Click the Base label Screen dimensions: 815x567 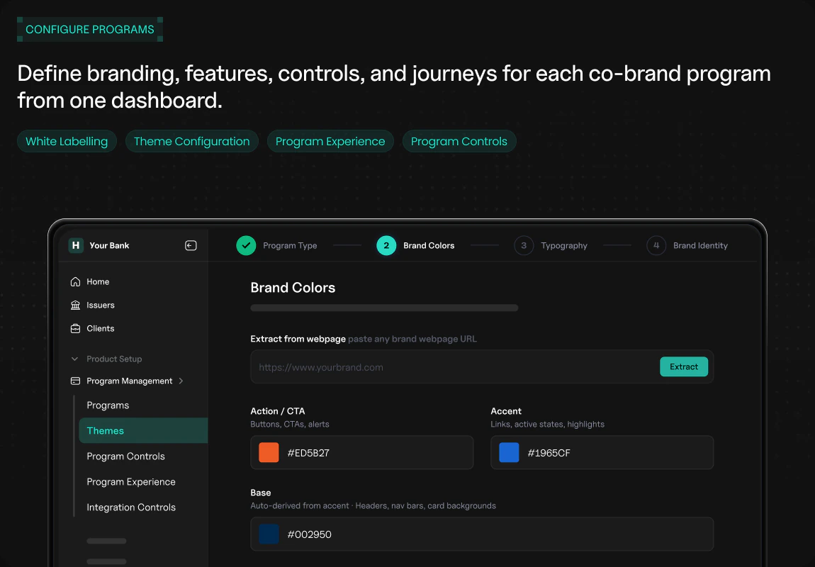(x=260, y=493)
